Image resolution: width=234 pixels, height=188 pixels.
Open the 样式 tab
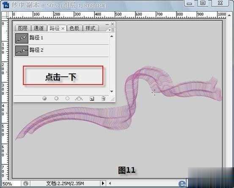click(91, 28)
